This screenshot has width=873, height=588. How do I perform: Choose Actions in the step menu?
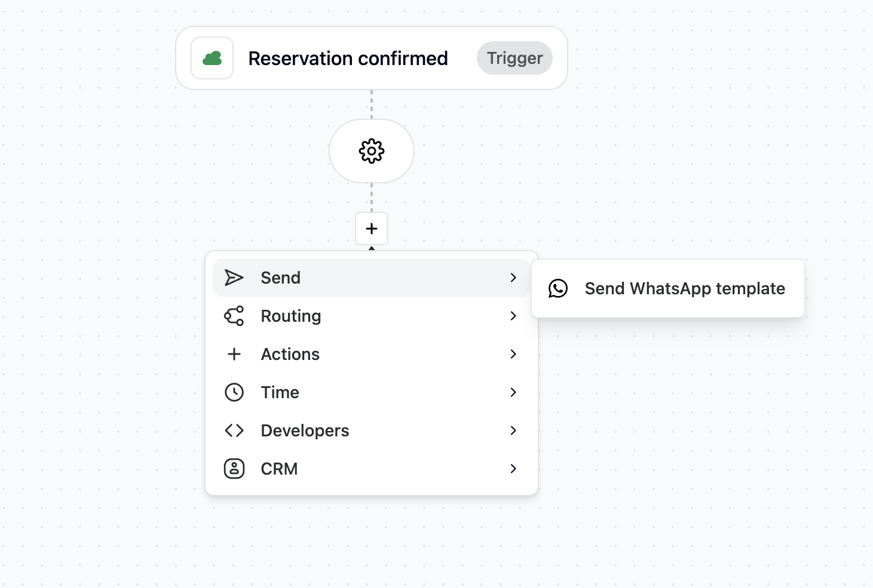pos(371,354)
